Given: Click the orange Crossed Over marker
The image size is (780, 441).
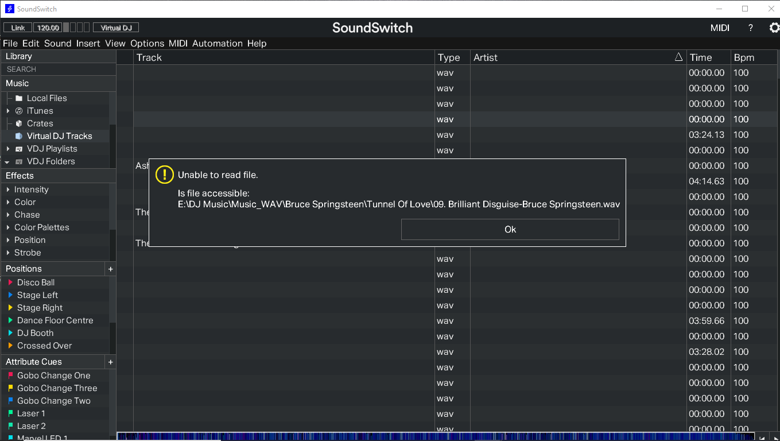Looking at the screenshot, I should [x=10, y=346].
